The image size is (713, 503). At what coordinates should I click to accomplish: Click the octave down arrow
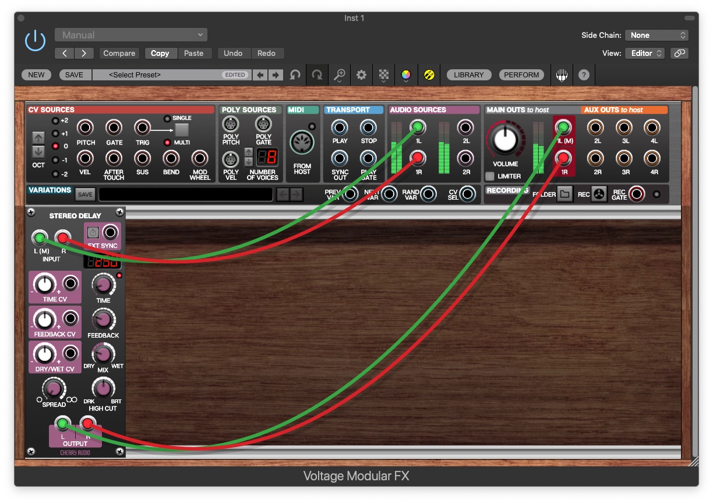pyautogui.click(x=38, y=151)
